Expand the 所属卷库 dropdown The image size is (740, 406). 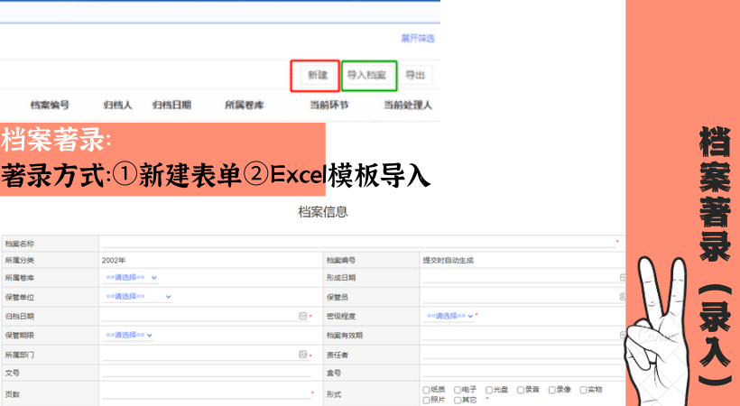tap(131, 278)
